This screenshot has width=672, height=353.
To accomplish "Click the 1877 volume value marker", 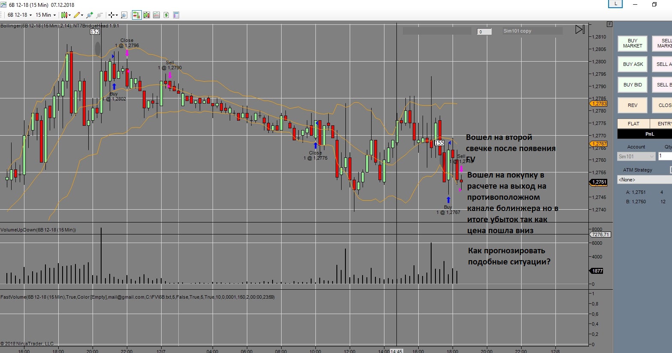I will (x=597, y=271).
